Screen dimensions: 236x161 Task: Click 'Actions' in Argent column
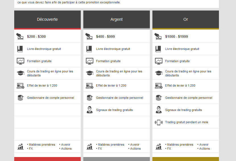point(135,149)
